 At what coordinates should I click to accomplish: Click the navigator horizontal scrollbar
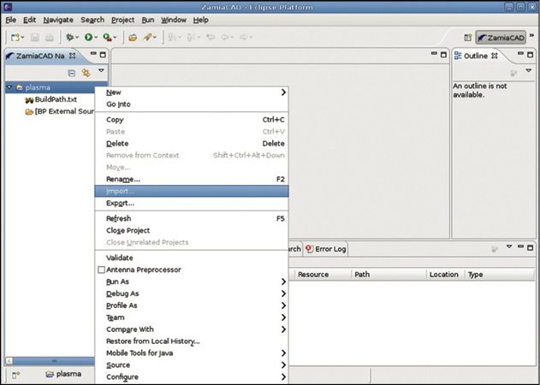point(51,361)
